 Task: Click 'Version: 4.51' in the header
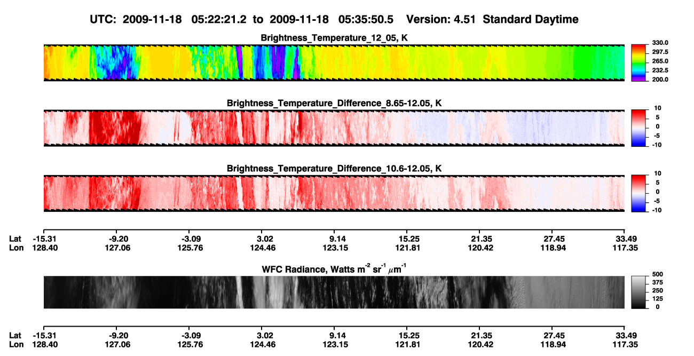point(442,19)
